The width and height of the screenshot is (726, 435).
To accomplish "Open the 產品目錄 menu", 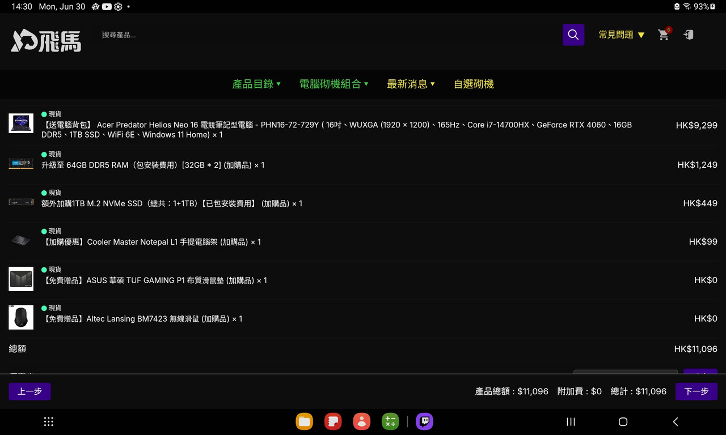I will 256,84.
